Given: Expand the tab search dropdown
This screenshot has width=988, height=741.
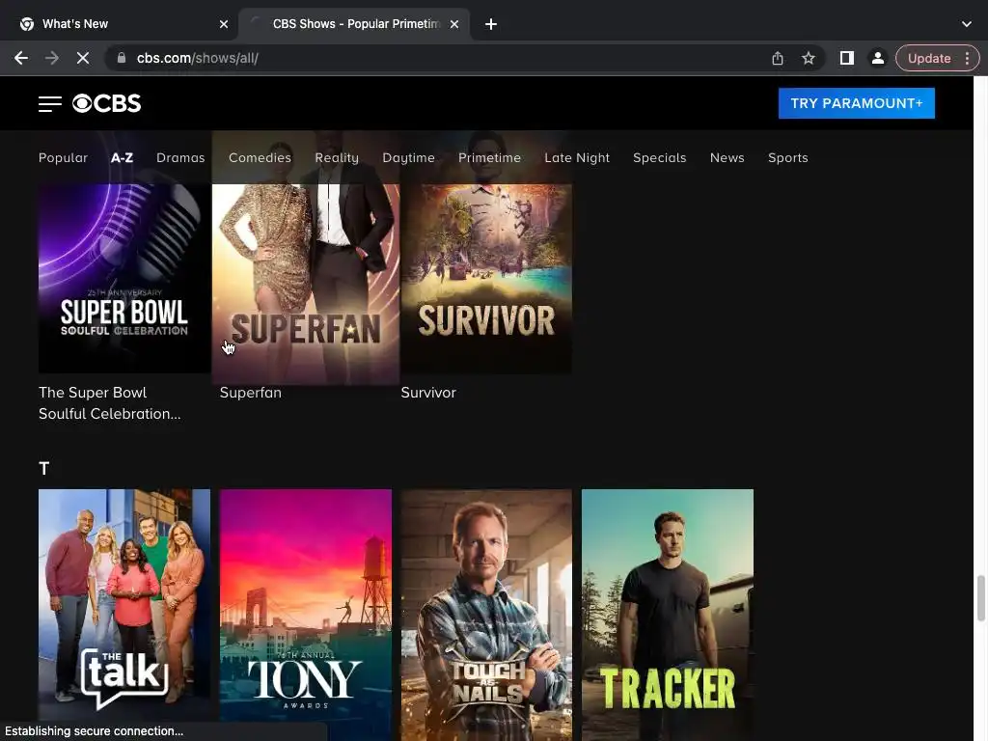Looking at the screenshot, I should click(967, 24).
